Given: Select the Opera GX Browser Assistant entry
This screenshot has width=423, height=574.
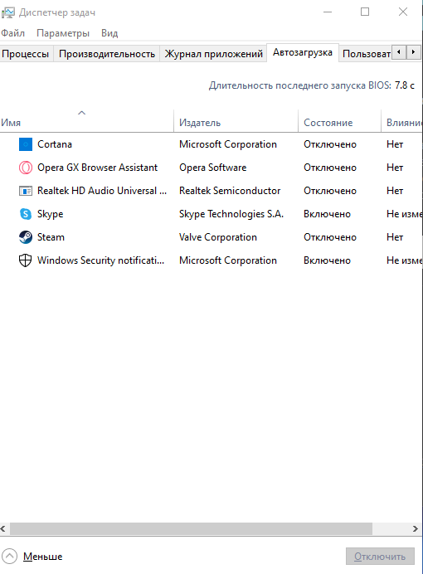Looking at the screenshot, I should point(97,168).
